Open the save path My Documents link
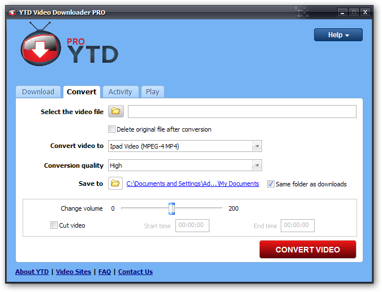This screenshot has width=382, height=292. pyautogui.click(x=192, y=184)
